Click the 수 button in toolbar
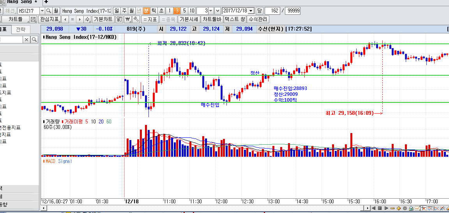This screenshot has height=213, width=449. (87, 19)
